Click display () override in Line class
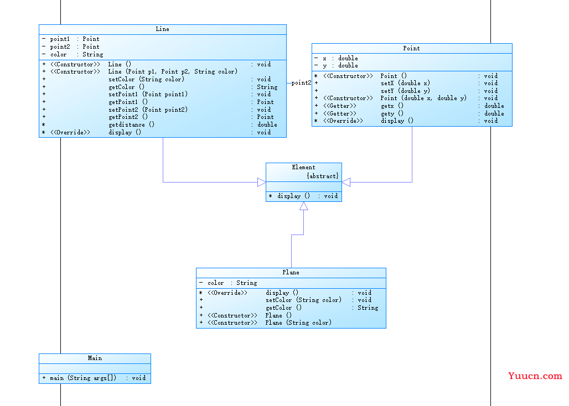The height and width of the screenshot is (406, 569). point(157,132)
